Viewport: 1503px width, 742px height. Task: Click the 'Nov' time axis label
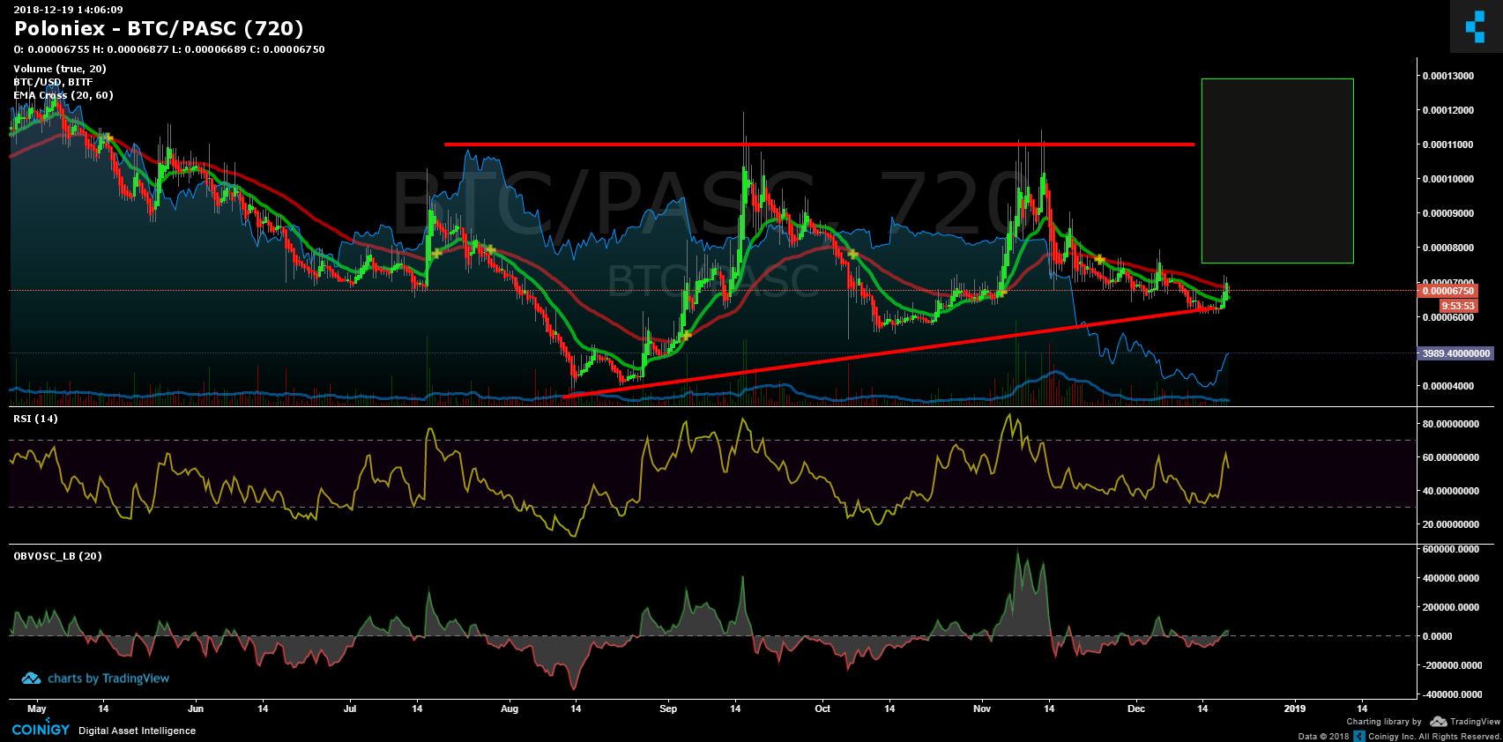point(982,709)
